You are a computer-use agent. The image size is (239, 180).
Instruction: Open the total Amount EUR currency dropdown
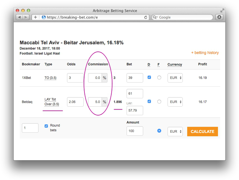point(175,131)
